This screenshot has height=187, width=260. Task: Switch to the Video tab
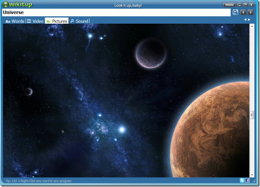tap(35, 21)
